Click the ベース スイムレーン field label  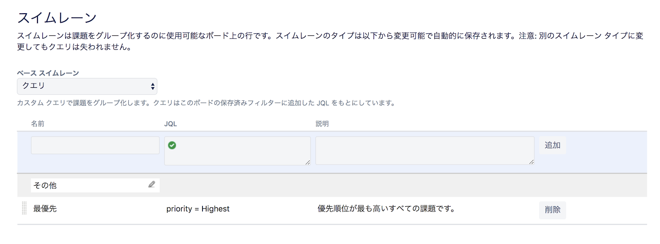pos(48,73)
